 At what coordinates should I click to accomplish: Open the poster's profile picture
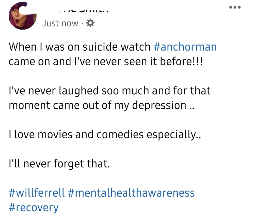22,16
